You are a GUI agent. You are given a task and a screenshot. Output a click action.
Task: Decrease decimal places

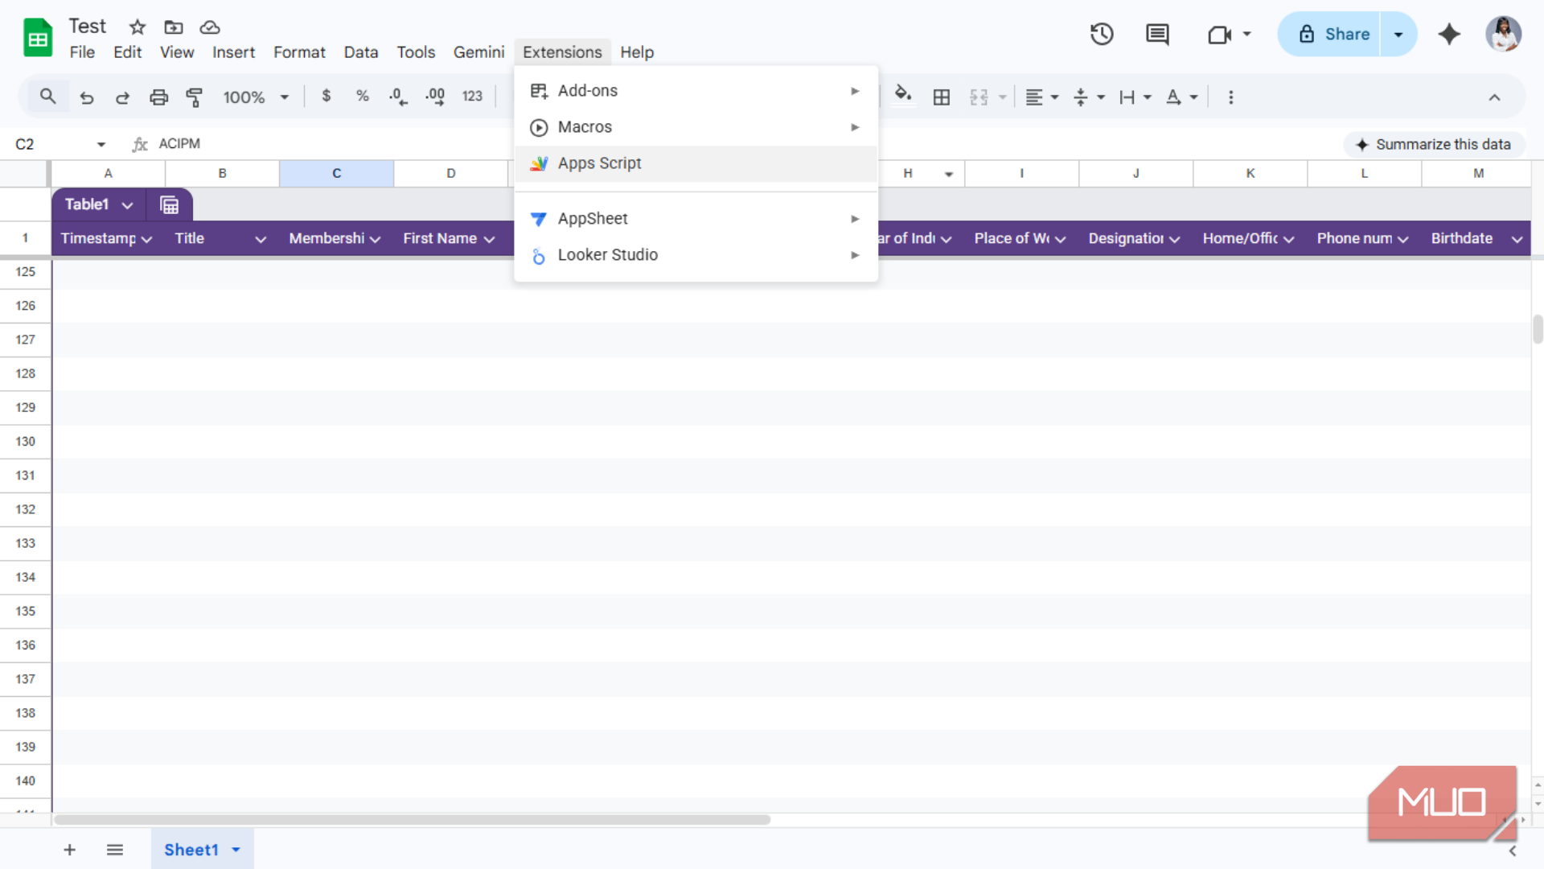point(398,97)
